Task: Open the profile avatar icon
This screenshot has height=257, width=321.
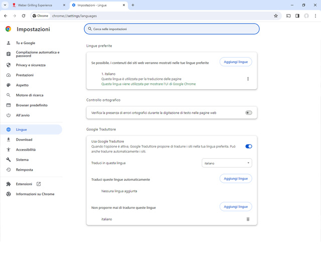Action: click(306, 16)
